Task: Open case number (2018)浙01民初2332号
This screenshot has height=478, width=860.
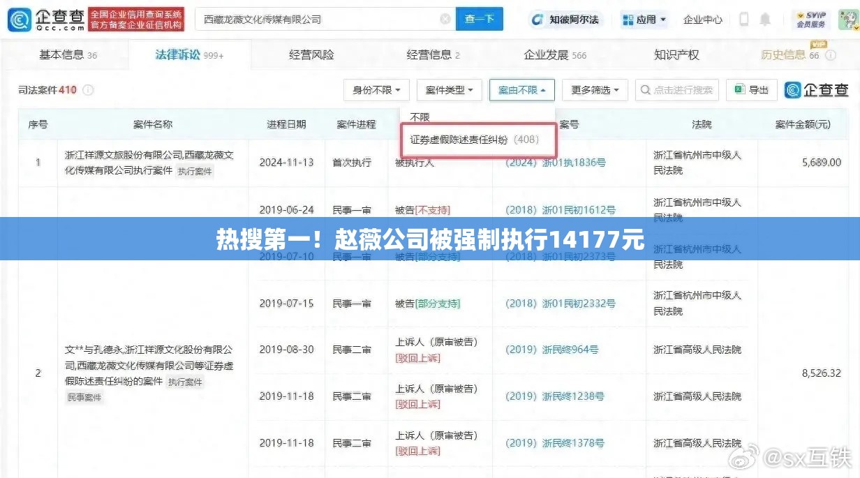Action: tap(560, 304)
